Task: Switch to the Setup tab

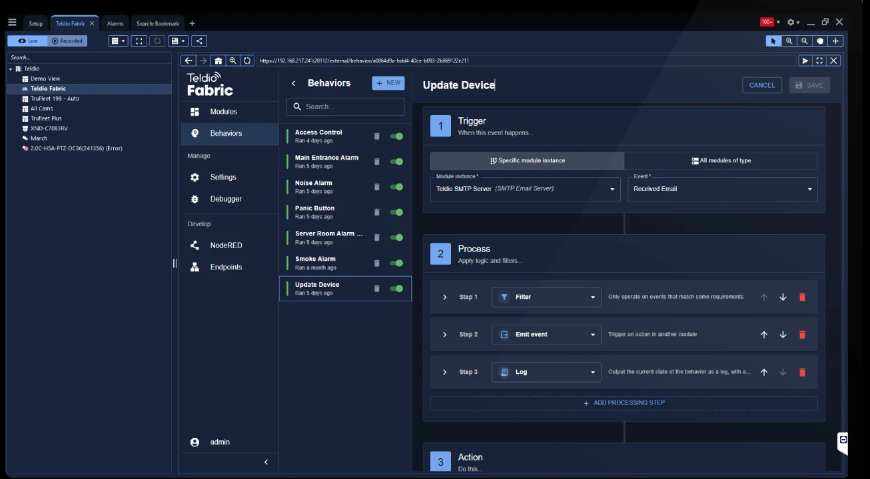Action: click(35, 23)
